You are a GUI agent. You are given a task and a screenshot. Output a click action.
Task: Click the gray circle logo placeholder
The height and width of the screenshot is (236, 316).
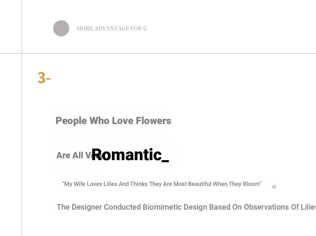[61, 28]
